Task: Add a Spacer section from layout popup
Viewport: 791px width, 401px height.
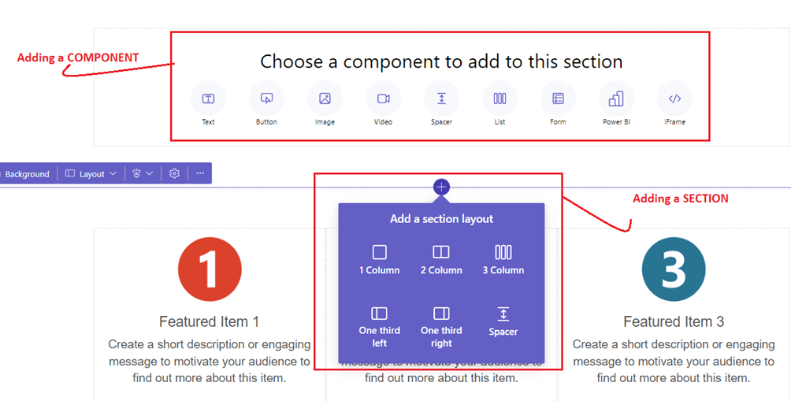Action: (503, 321)
